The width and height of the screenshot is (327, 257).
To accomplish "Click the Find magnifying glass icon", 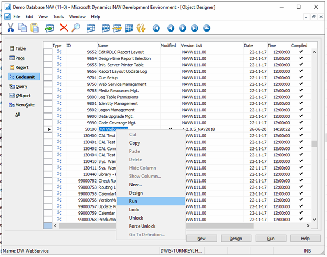I will (x=76, y=28).
